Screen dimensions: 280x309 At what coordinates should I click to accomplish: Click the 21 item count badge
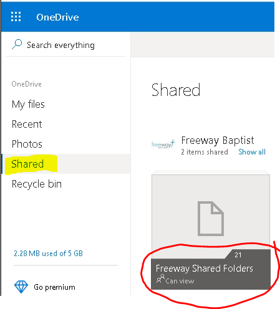[x=238, y=255]
